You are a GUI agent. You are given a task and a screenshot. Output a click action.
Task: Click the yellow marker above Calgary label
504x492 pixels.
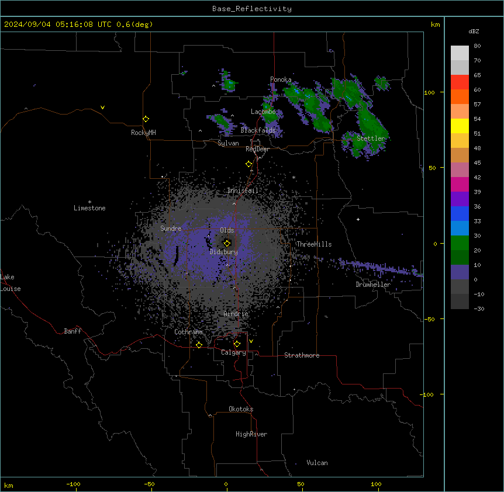[237, 344]
